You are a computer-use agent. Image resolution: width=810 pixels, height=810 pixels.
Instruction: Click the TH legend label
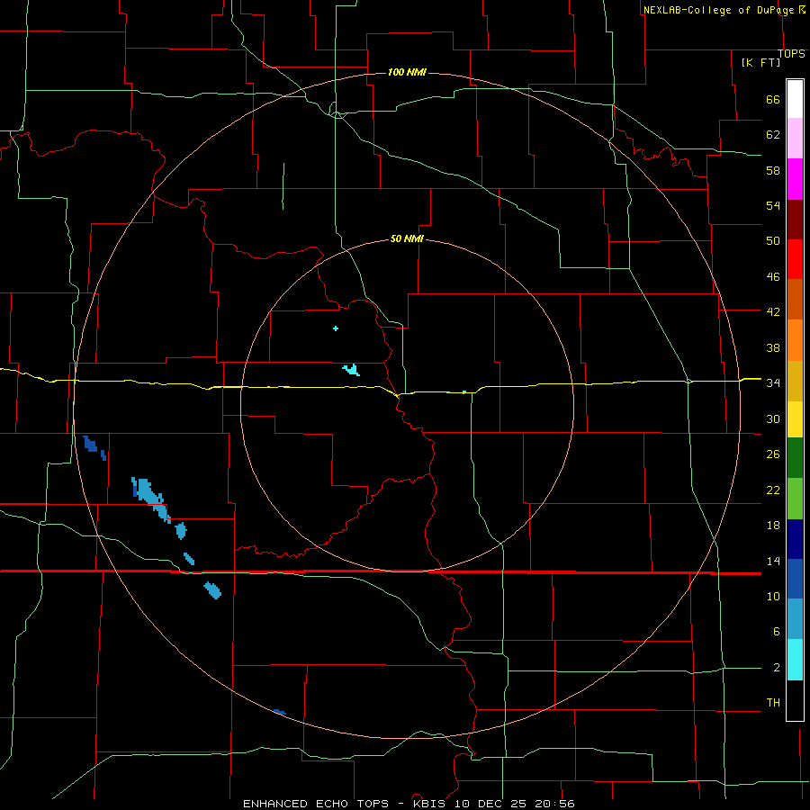pyautogui.click(x=773, y=703)
